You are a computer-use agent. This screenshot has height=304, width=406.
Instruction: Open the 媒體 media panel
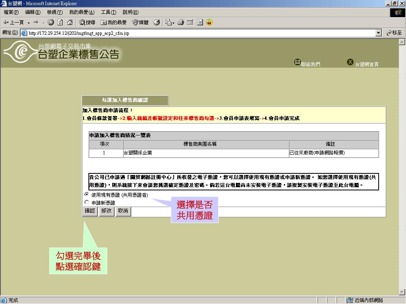click(x=140, y=23)
